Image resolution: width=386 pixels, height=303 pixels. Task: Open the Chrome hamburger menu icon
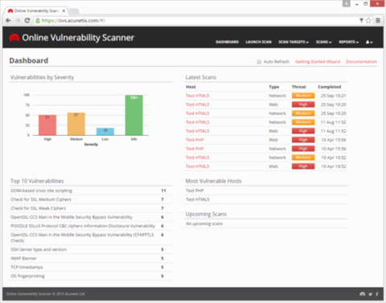point(378,20)
